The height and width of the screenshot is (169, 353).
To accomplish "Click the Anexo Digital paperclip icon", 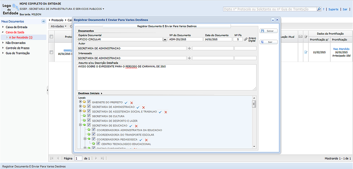I will (x=246, y=39).
